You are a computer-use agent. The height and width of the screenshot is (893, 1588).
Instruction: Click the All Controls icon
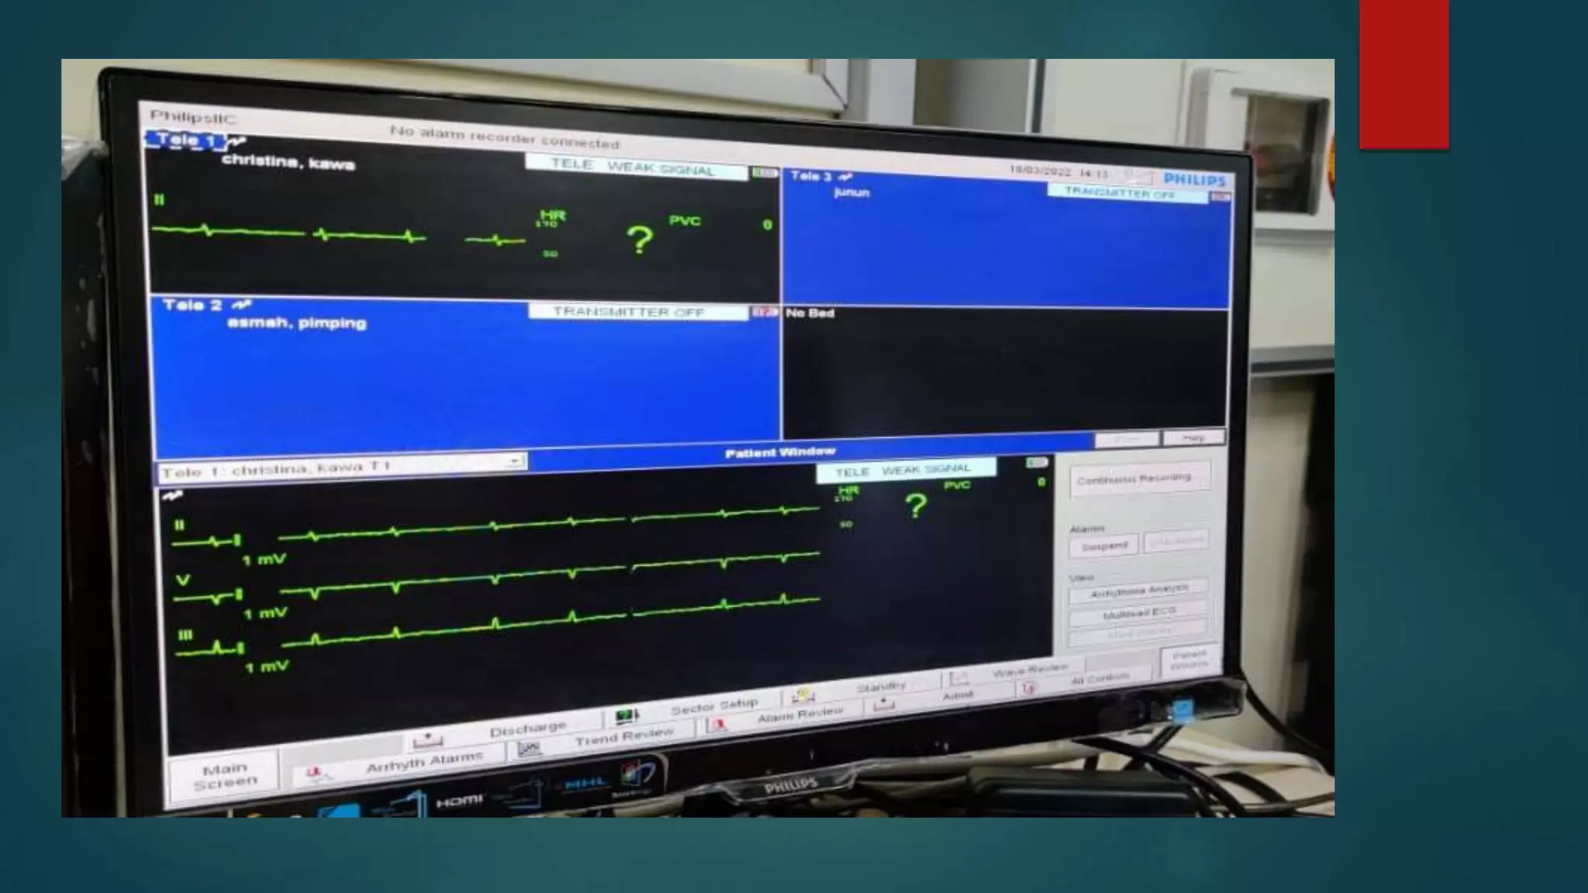[1029, 688]
